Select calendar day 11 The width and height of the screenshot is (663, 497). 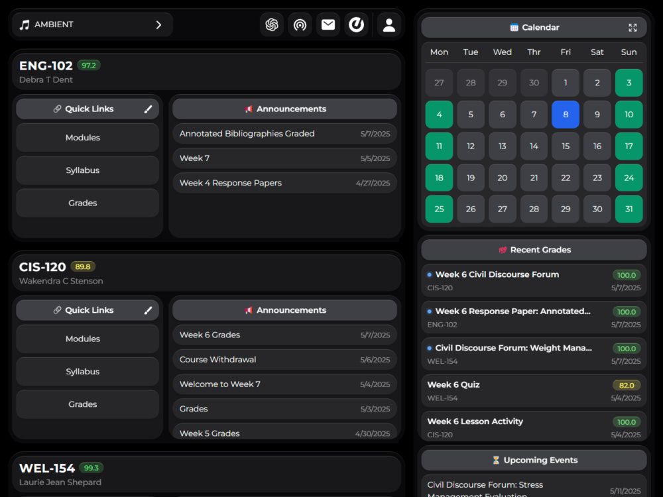[439, 146]
